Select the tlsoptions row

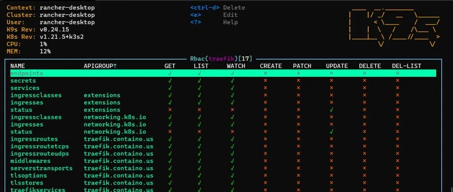pos(223,176)
